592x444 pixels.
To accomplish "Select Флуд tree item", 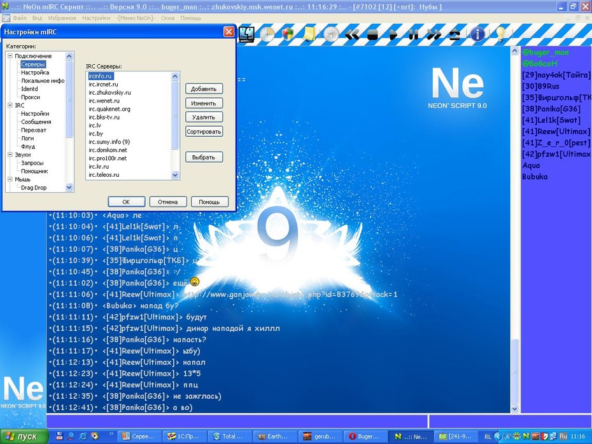I will [x=28, y=146].
